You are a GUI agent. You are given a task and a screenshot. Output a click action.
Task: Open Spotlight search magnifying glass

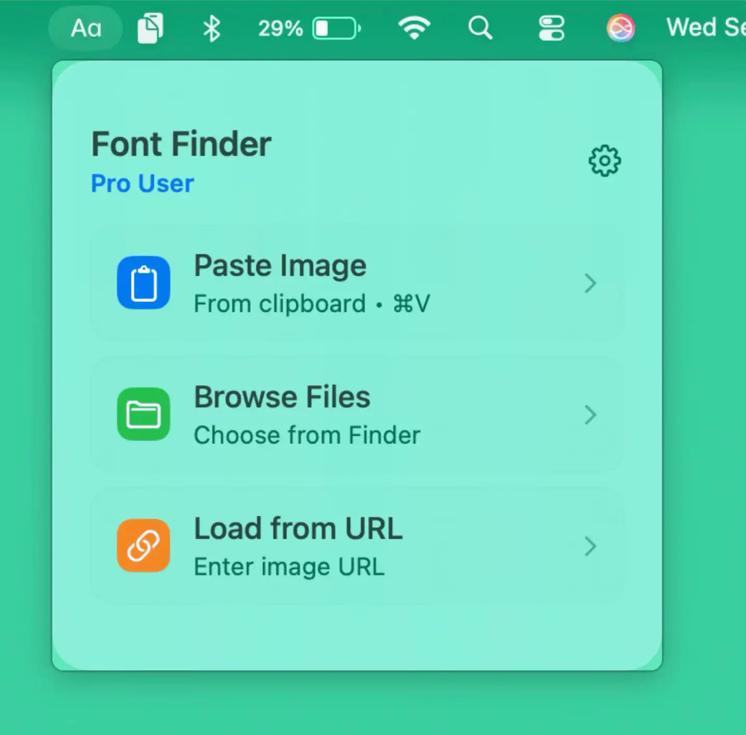point(480,28)
